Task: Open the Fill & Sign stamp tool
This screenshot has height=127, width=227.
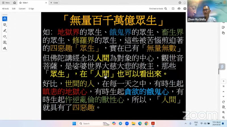Action: point(5,48)
